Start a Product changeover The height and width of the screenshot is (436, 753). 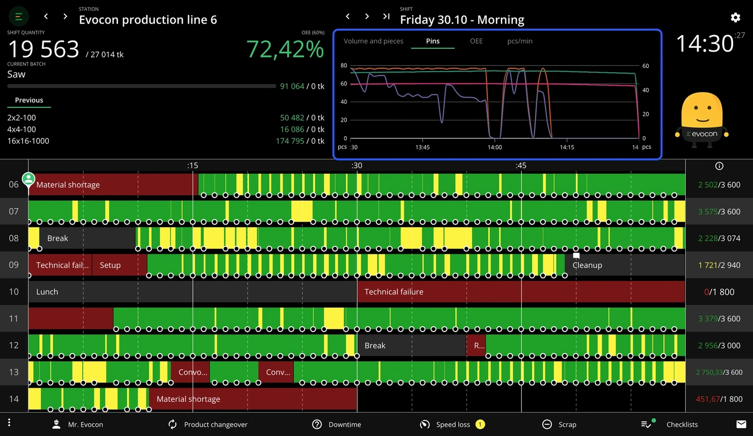click(x=208, y=425)
